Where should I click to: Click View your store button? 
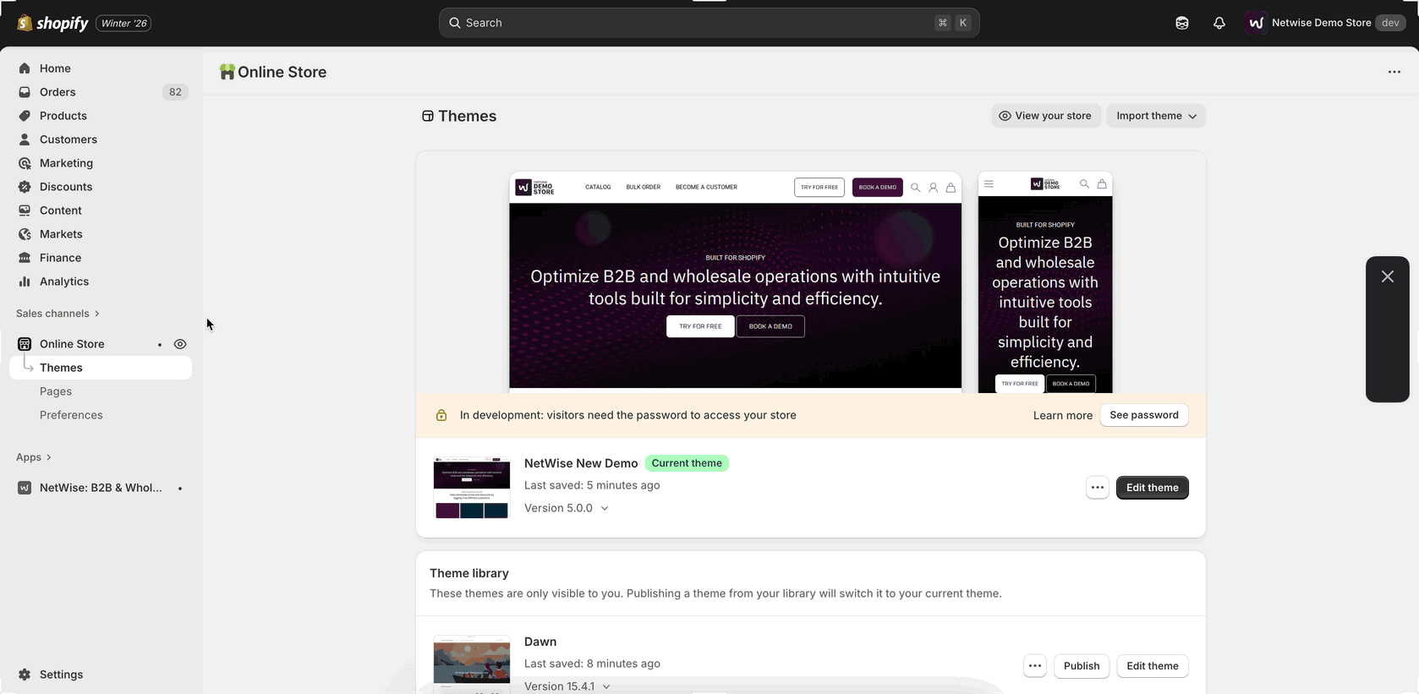(x=1046, y=116)
